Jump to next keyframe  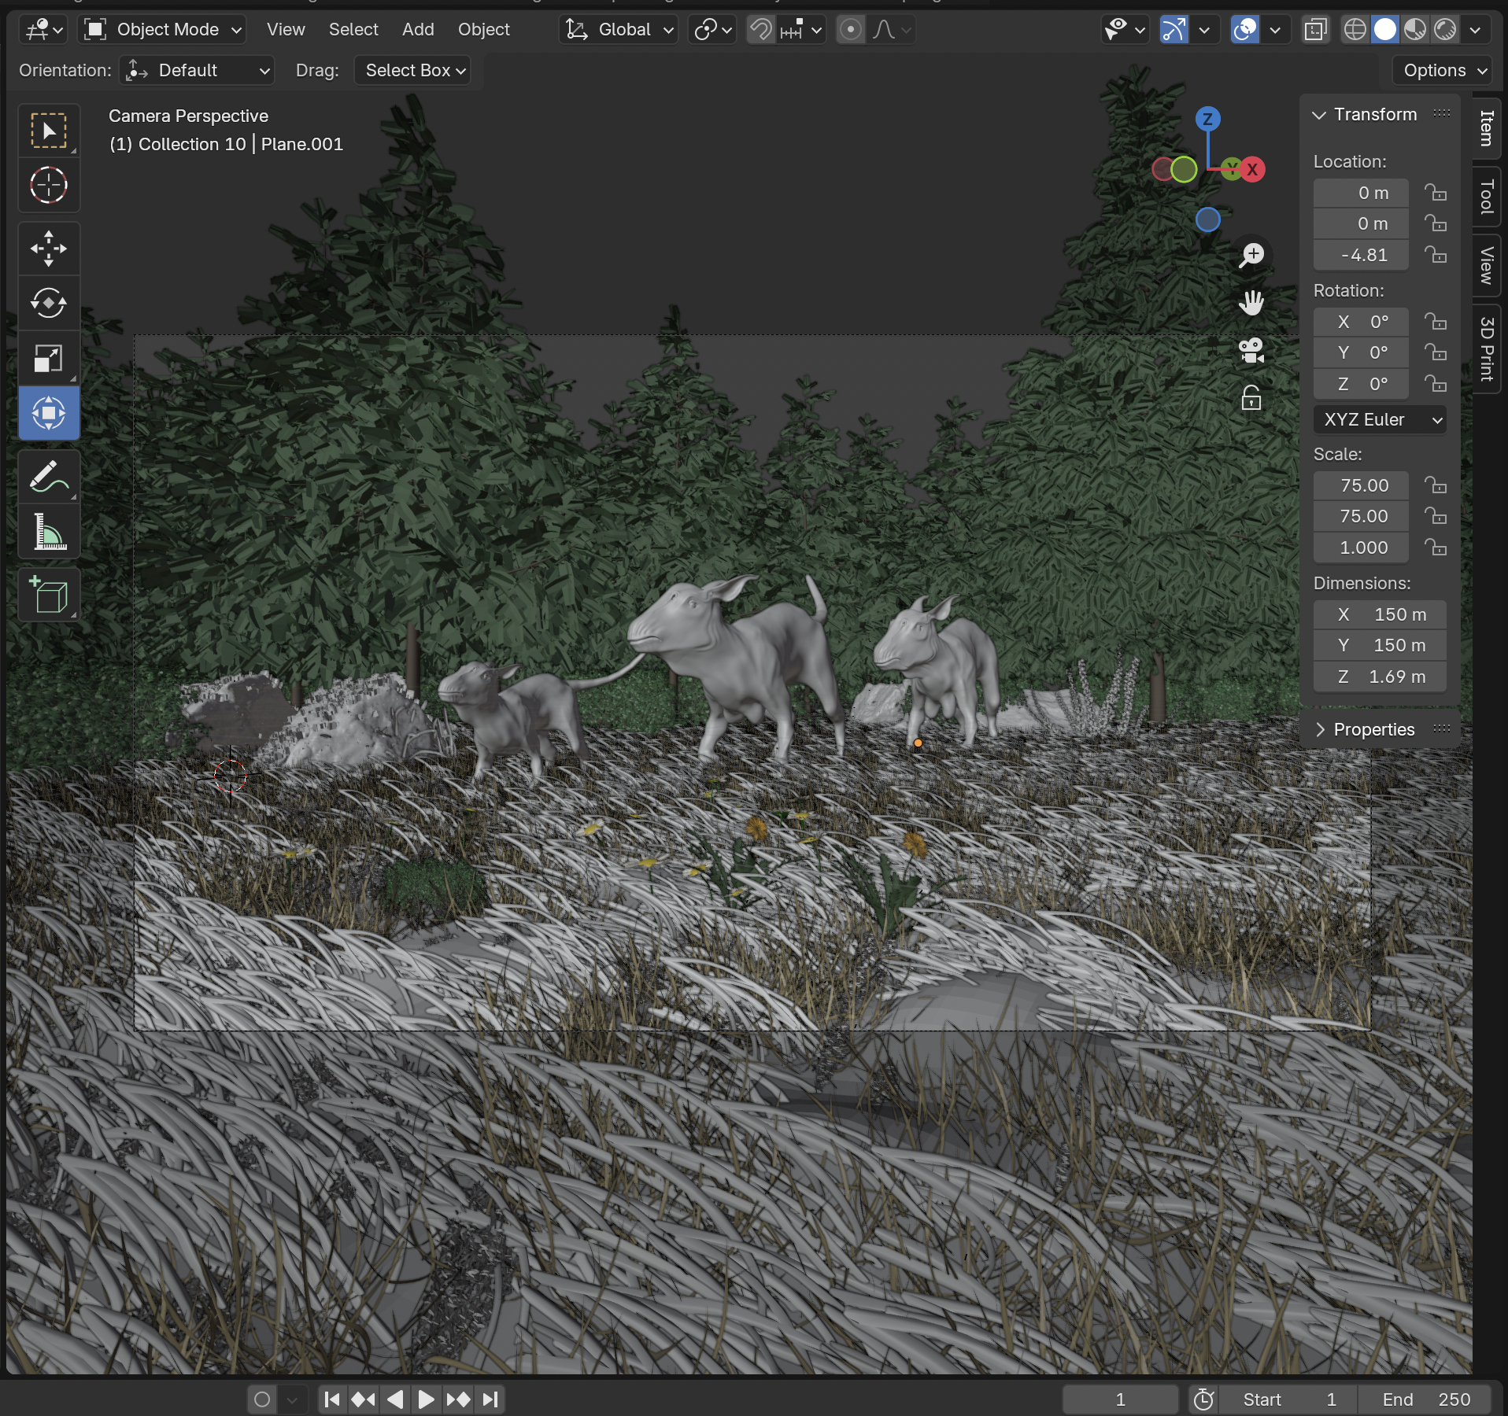click(458, 1399)
